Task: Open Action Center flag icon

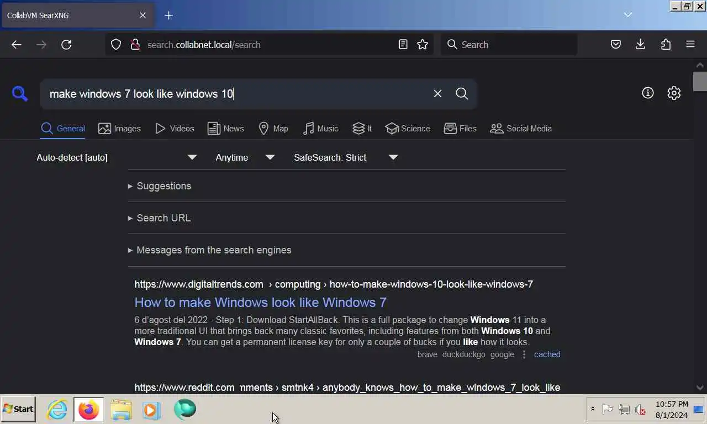Action: [608, 409]
